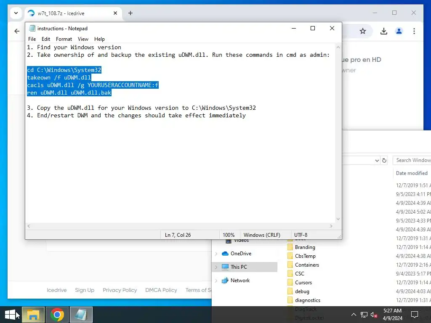Open the Edit menu in Notepad
431x323 pixels.
(x=45, y=39)
